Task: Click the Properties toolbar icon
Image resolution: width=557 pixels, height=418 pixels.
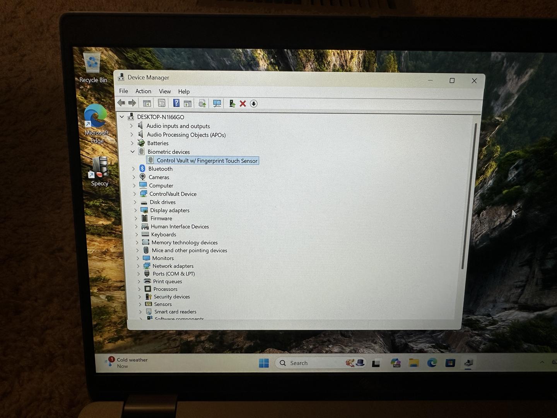Action: (162, 103)
